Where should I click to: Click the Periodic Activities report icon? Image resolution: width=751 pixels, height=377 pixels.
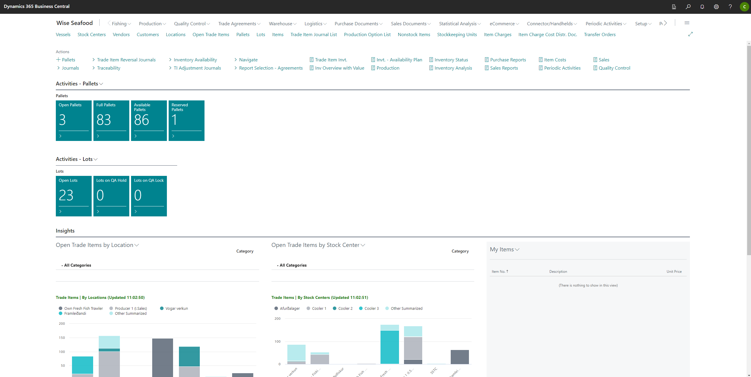(541, 68)
